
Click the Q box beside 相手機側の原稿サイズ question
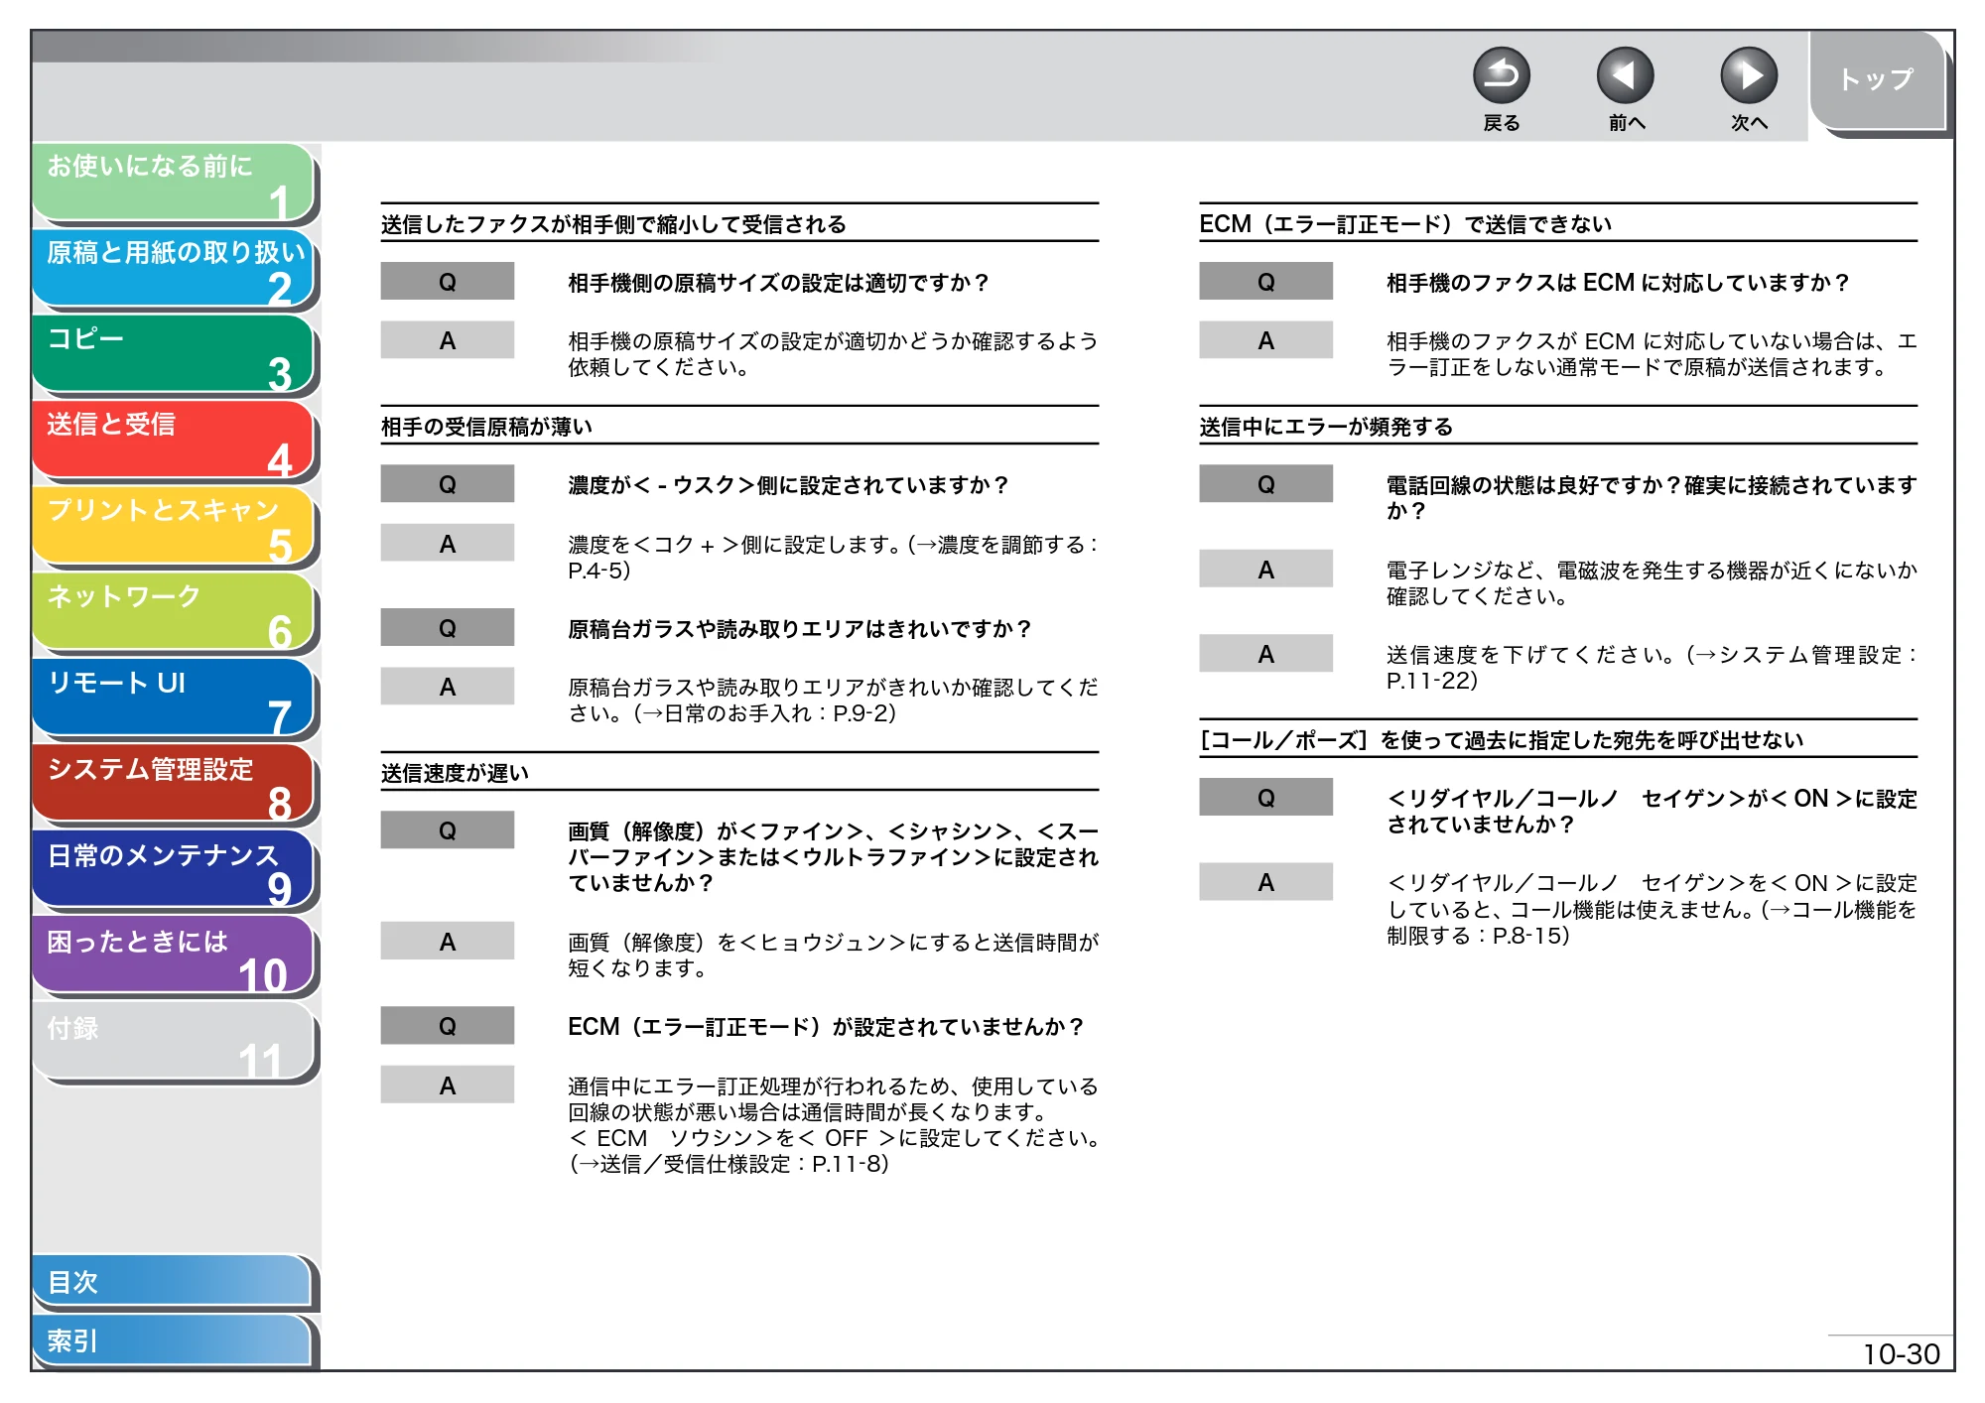tap(448, 282)
